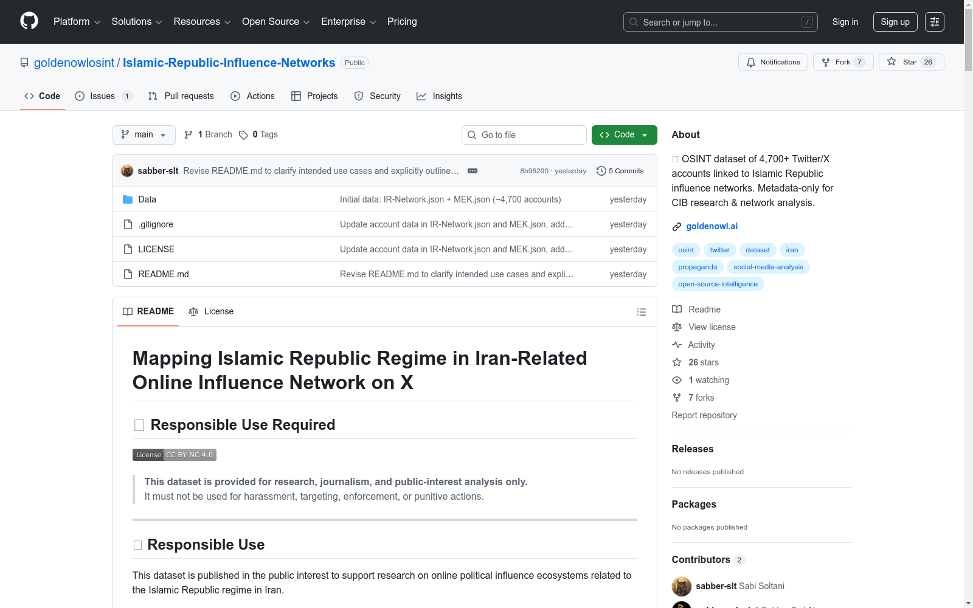Image resolution: width=973 pixels, height=608 pixels.
Task: Focus the Search or jump to field
Action: tap(720, 22)
